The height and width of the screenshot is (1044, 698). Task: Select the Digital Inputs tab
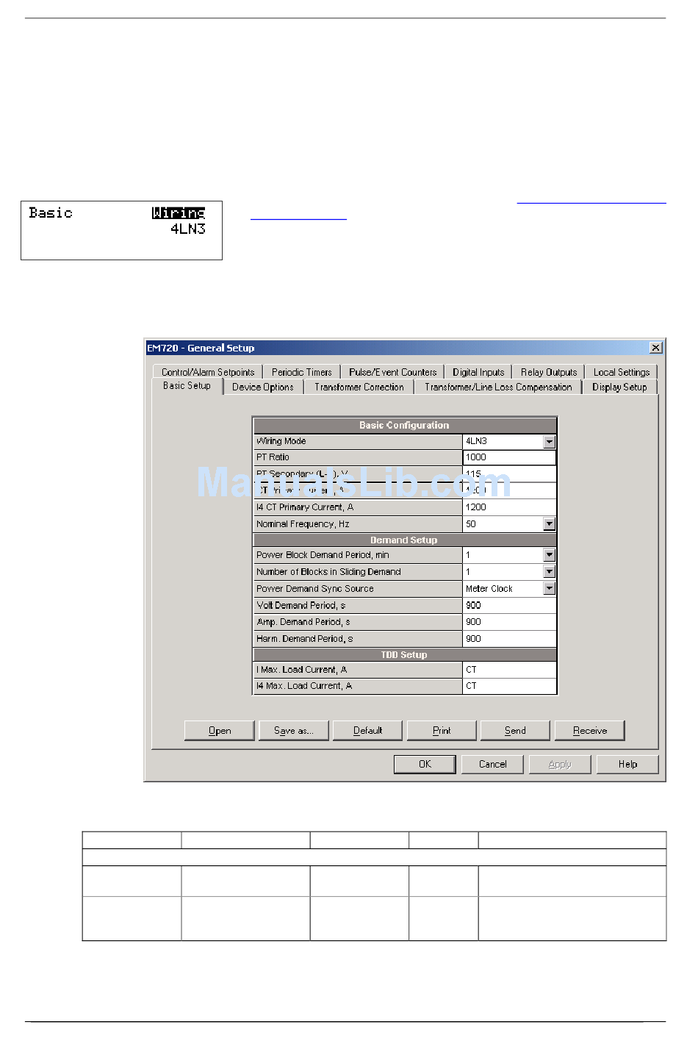pyautogui.click(x=478, y=372)
